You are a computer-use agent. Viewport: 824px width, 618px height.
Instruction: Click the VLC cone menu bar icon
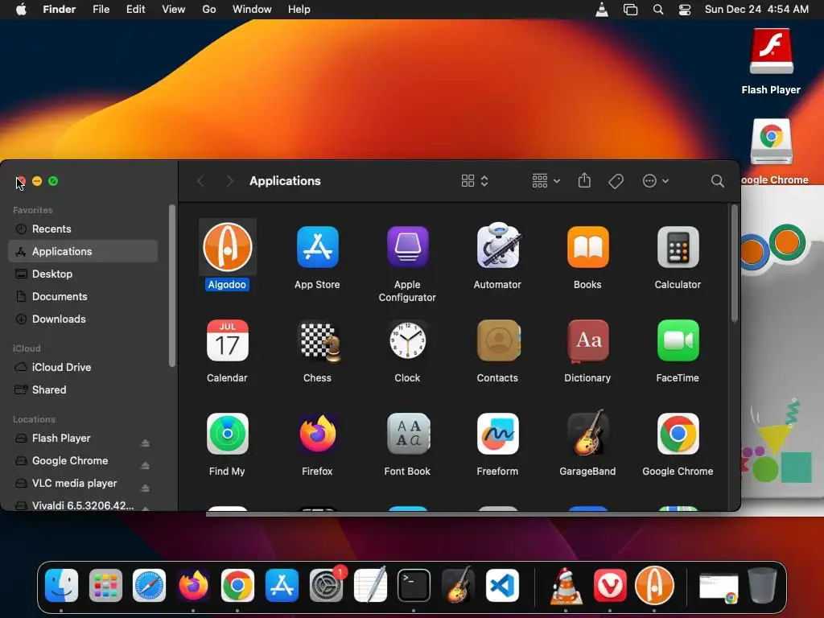click(x=602, y=10)
